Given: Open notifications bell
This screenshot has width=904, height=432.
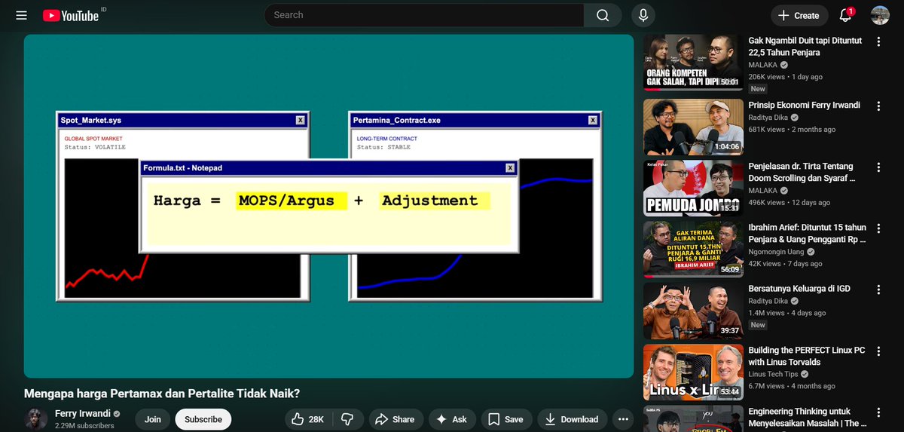Looking at the screenshot, I should coord(845,15).
